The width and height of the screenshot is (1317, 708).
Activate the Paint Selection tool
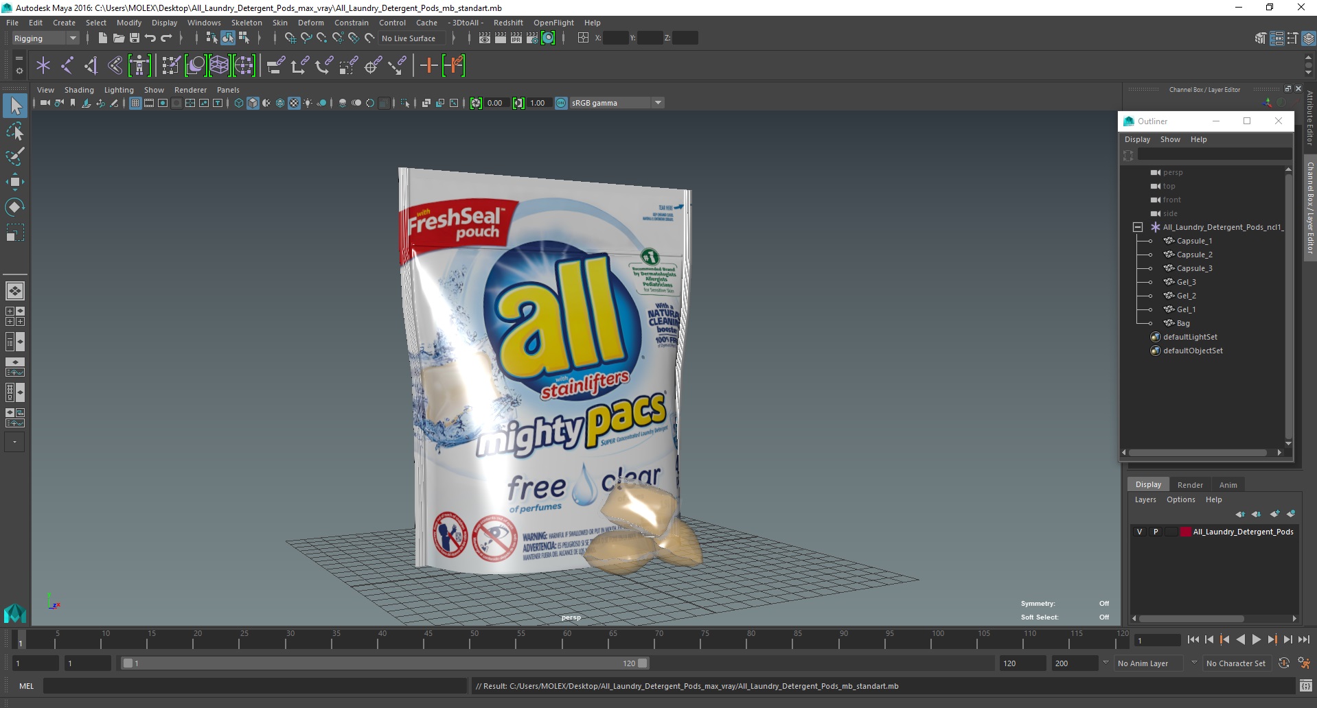point(15,156)
